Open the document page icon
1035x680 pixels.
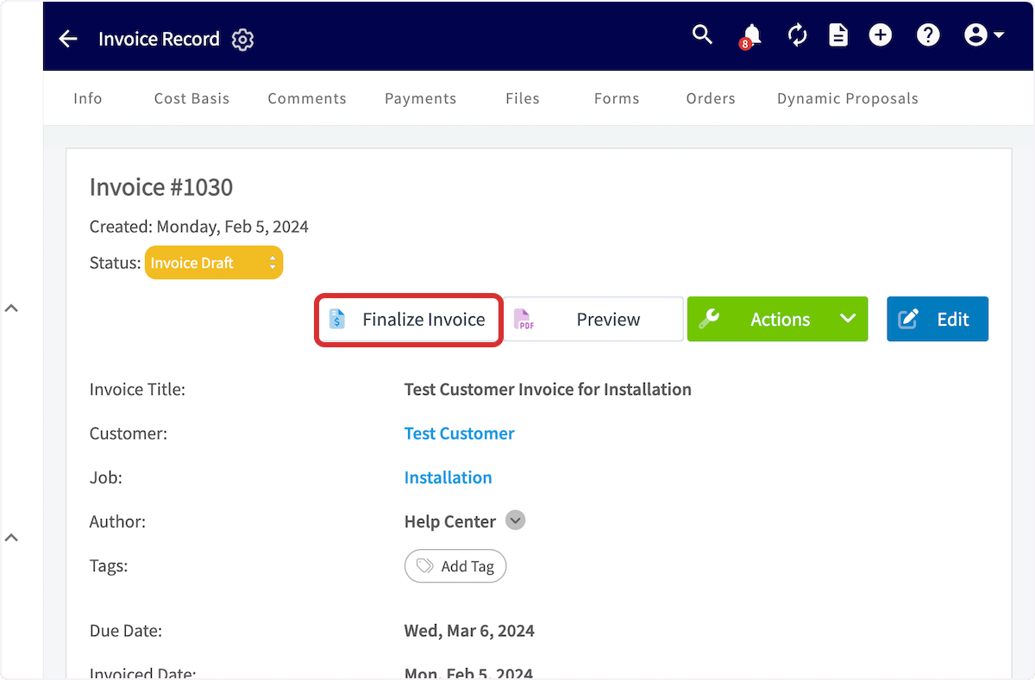coord(838,35)
